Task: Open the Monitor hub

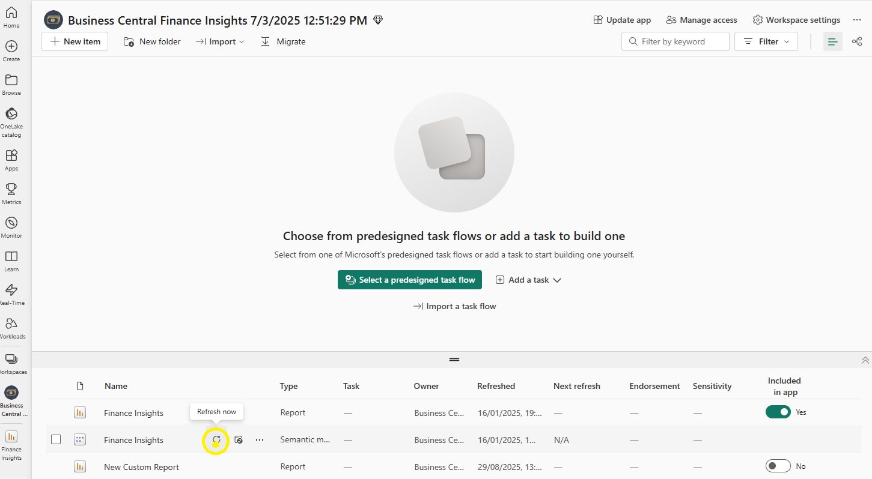Action: click(11, 227)
